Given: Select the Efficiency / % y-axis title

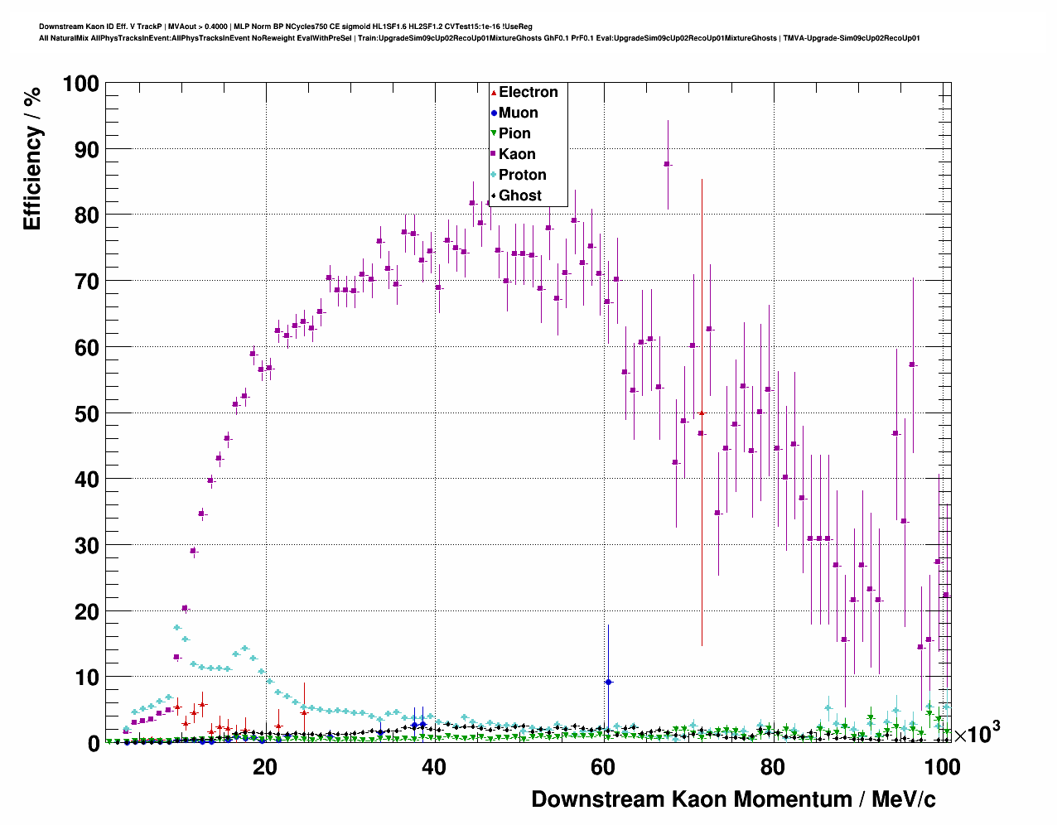Looking at the screenshot, I should (31, 158).
